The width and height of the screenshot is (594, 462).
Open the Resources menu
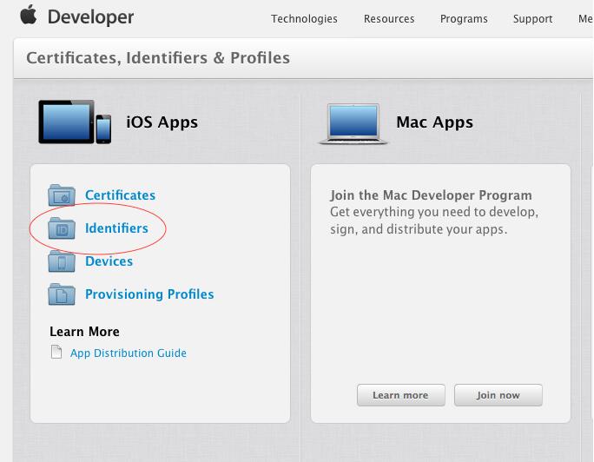(389, 19)
